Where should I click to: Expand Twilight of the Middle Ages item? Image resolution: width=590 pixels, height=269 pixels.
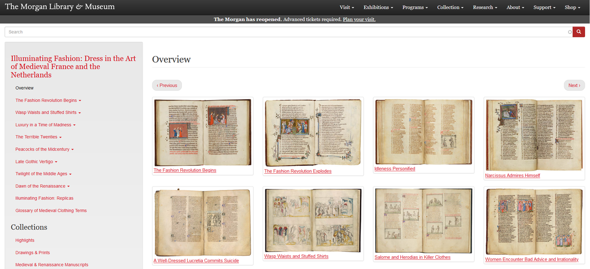[x=44, y=174]
